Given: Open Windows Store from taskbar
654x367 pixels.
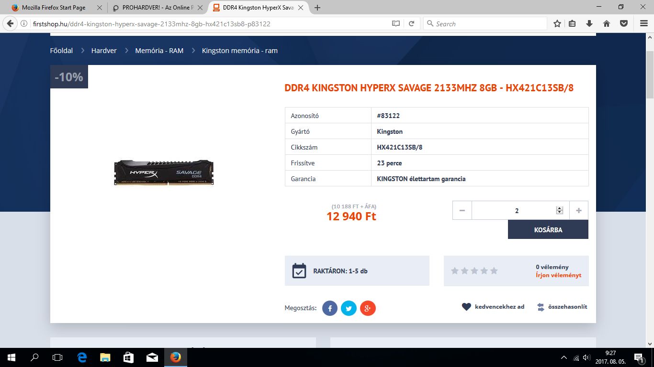Looking at the screenshot, I should pos(129,357).
